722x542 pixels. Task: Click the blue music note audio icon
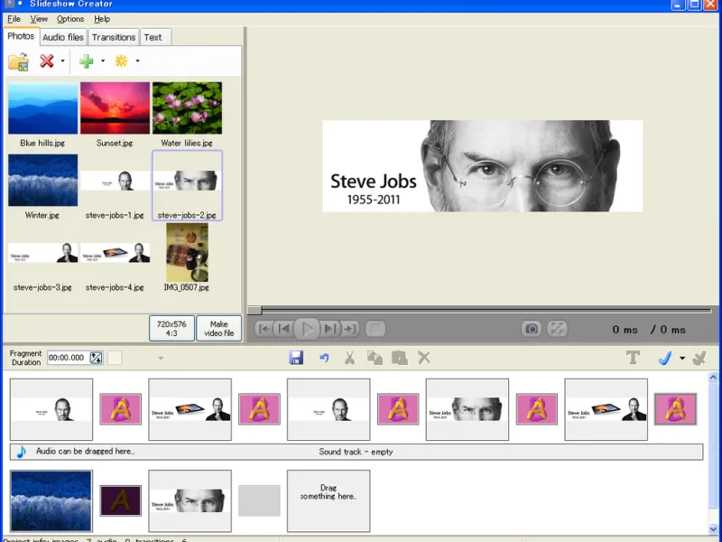pyautogui.click(x=21, y=452)
